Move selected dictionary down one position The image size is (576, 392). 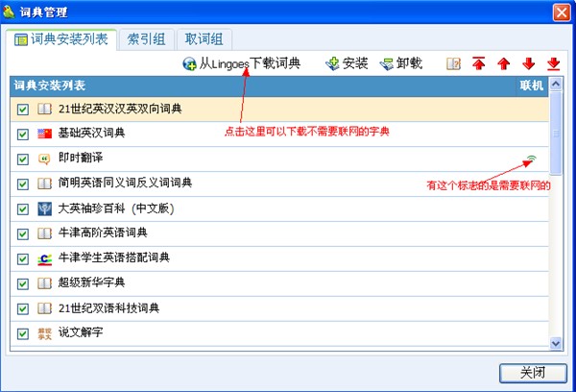tap(529, 63)
